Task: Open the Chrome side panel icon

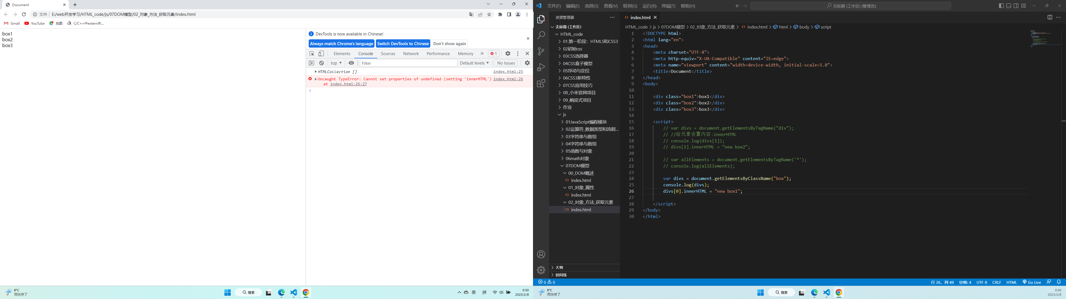Action: (x=509, y=14)
